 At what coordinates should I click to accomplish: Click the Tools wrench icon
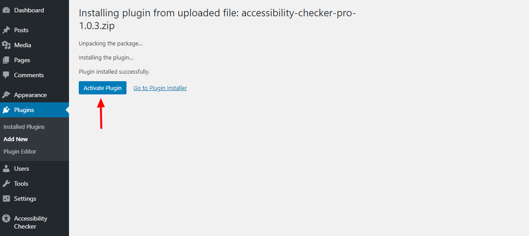point(6,184)
